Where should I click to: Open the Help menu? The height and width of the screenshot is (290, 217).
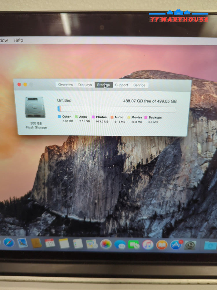(x=18, y=40)
